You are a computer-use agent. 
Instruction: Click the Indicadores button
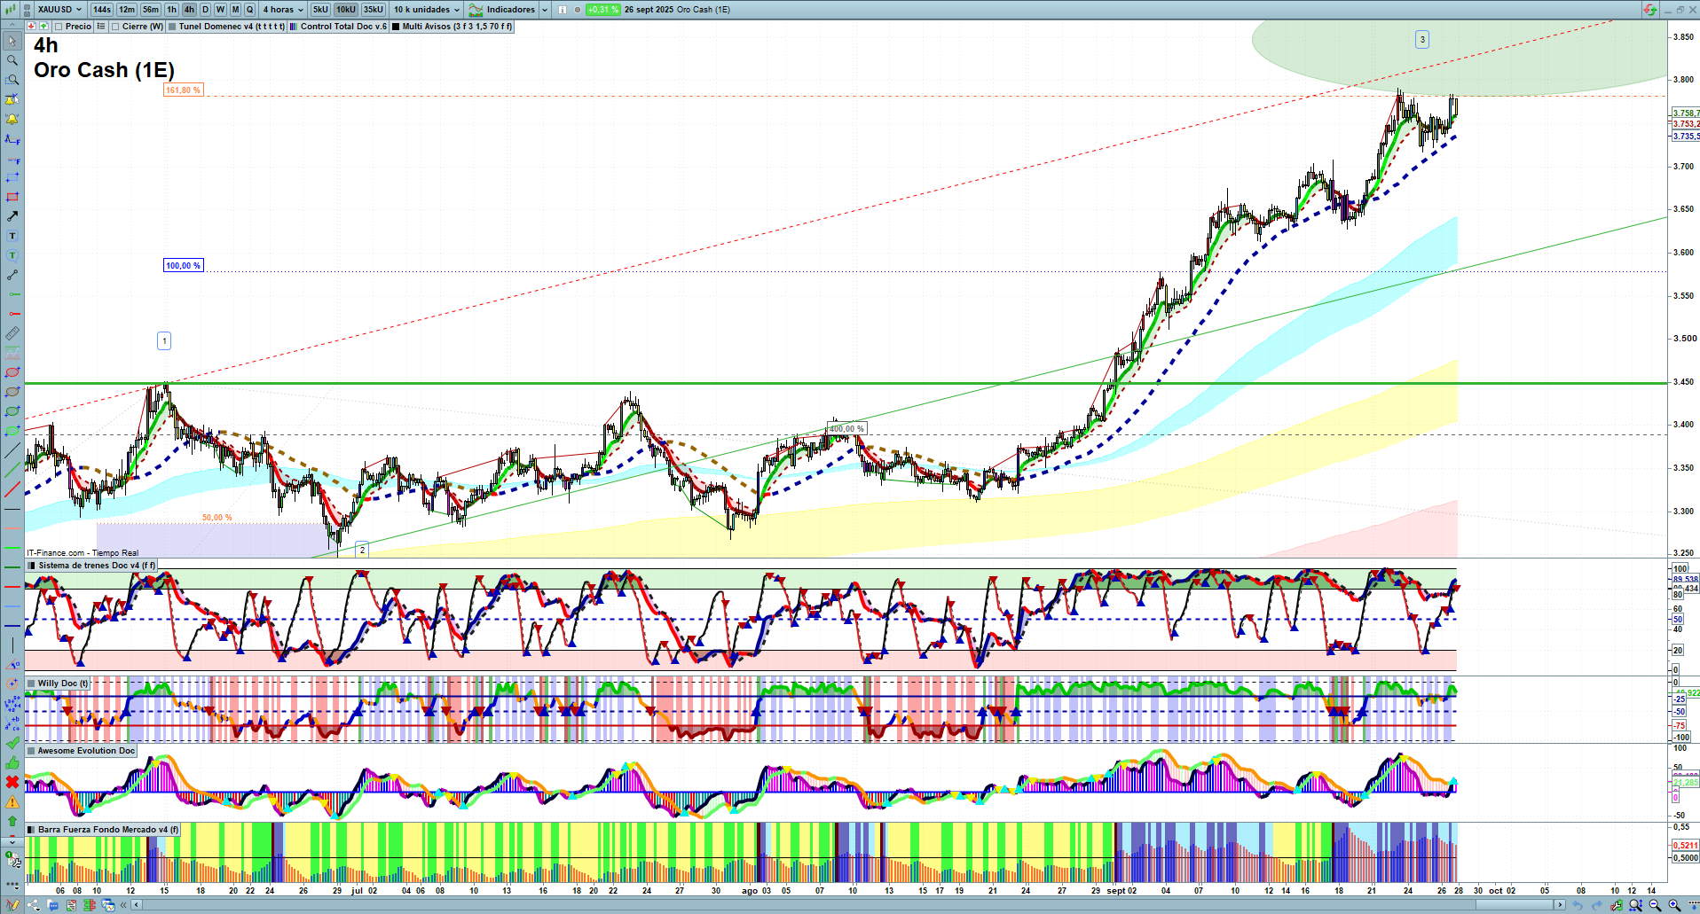point(510,10)
